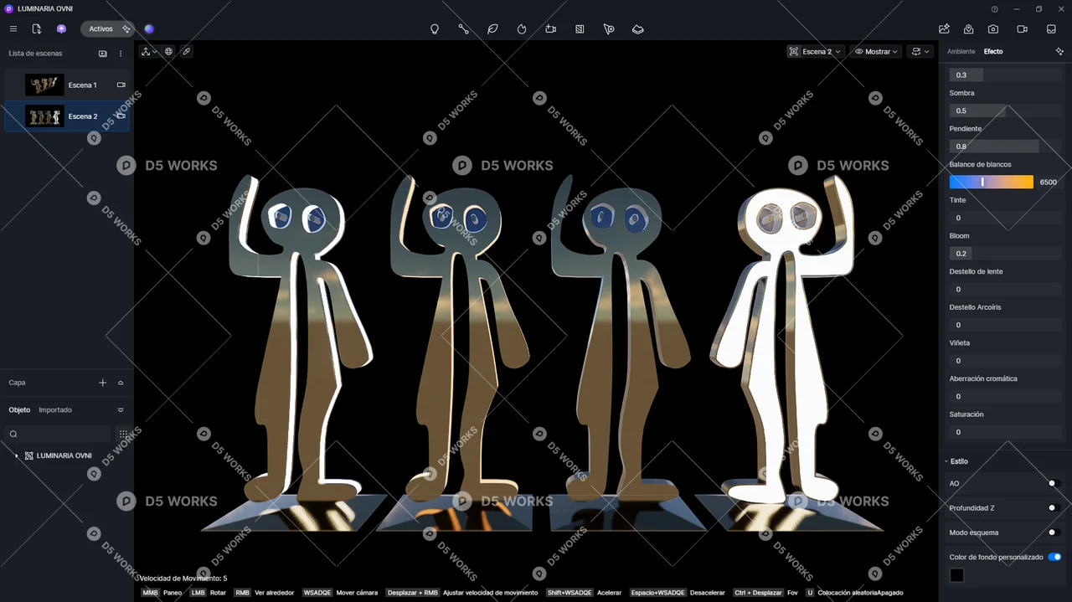
Task: Adjust the Bloom slider value
Action: tap(1005, 253)
